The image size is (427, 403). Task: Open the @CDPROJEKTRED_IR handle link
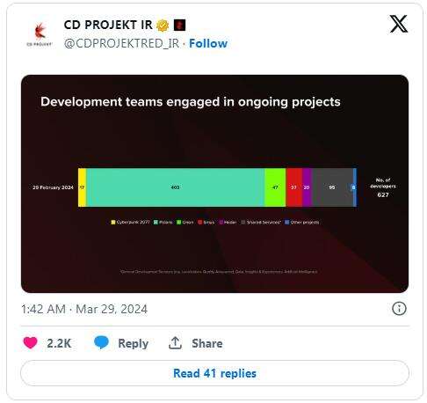pyautogui.click(x=121, y=43)
